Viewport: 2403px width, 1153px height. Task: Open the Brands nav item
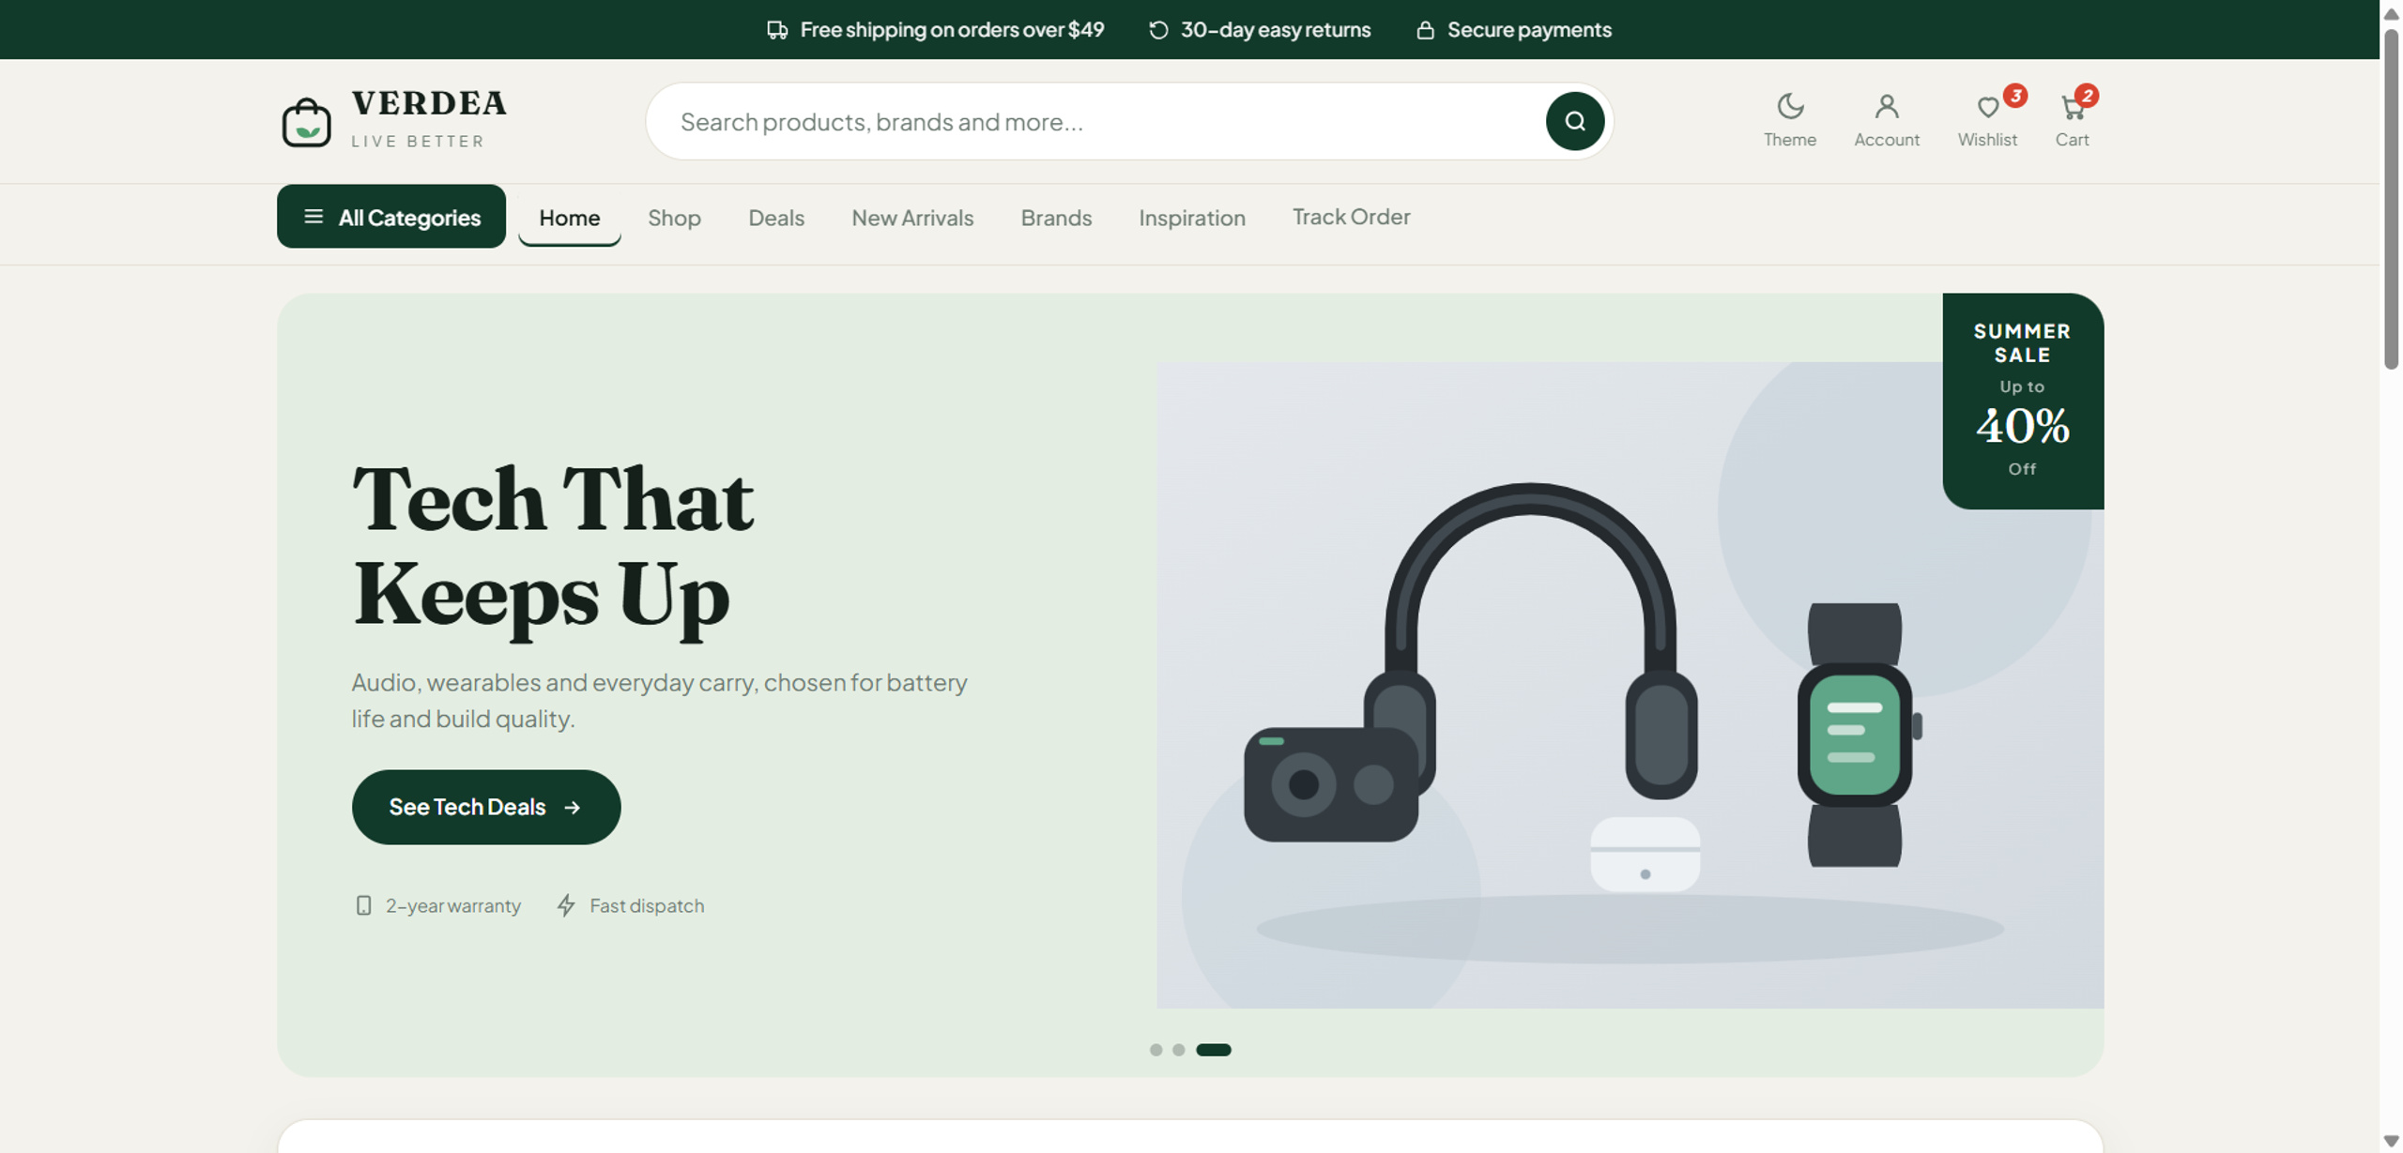pos(1056,218)
